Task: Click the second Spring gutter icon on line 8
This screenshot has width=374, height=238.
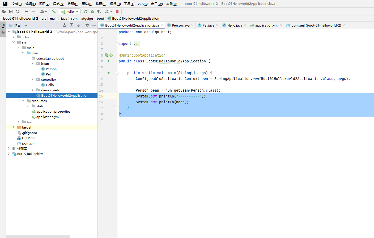Action: click(x=111, y=55)
